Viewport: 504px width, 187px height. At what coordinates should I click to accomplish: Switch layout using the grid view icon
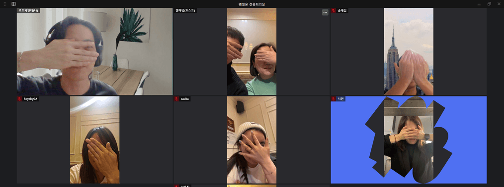pos(13,4)
